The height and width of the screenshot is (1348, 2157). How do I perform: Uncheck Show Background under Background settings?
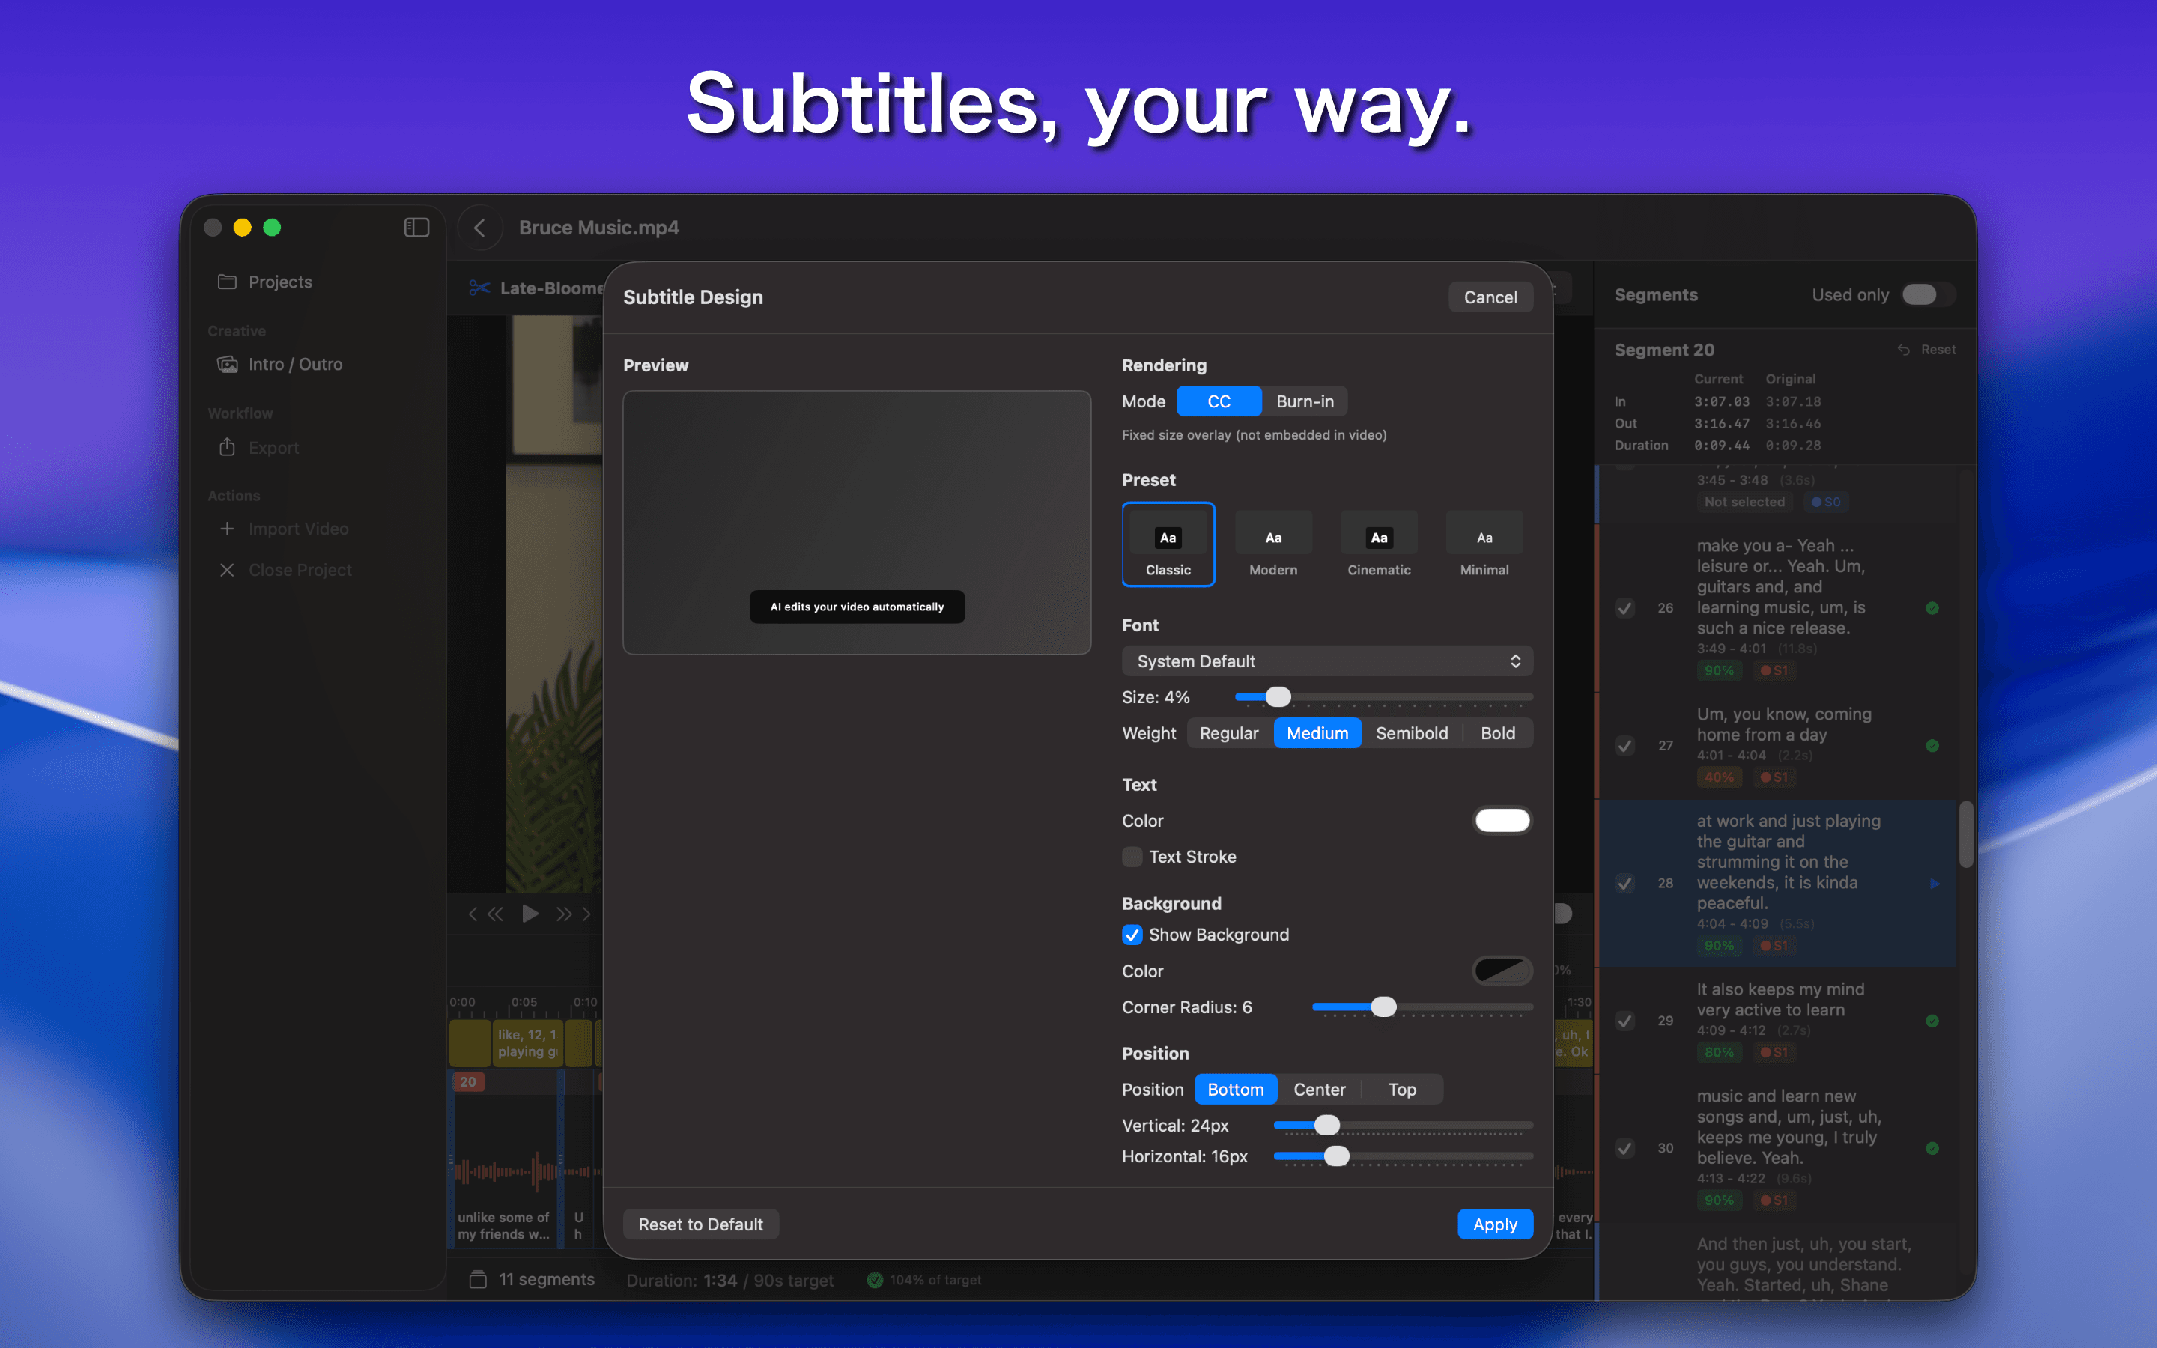1132,935
